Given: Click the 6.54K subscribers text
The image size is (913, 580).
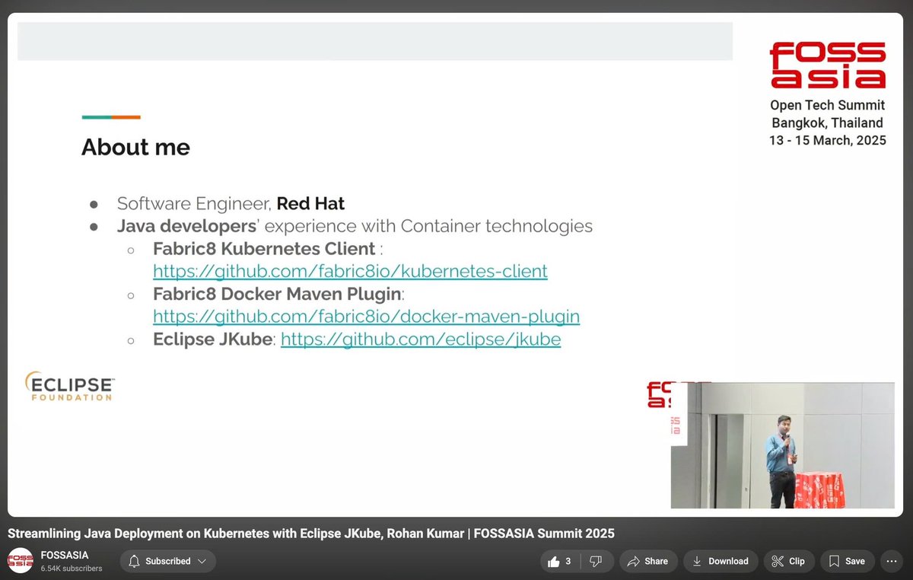Looking at the screenshot, I should (x=72, y=569).
